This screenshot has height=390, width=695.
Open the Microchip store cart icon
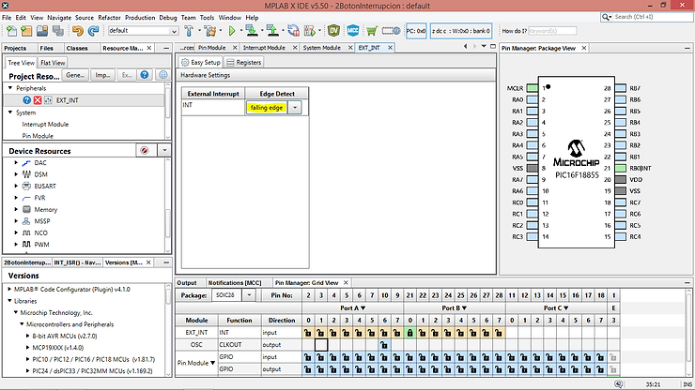372,31
